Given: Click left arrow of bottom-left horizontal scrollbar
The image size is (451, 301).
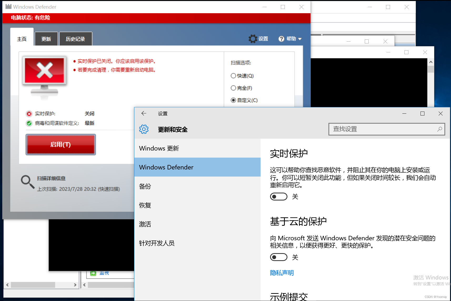Looking at the screenshot, I should click(x=7, y=285).
